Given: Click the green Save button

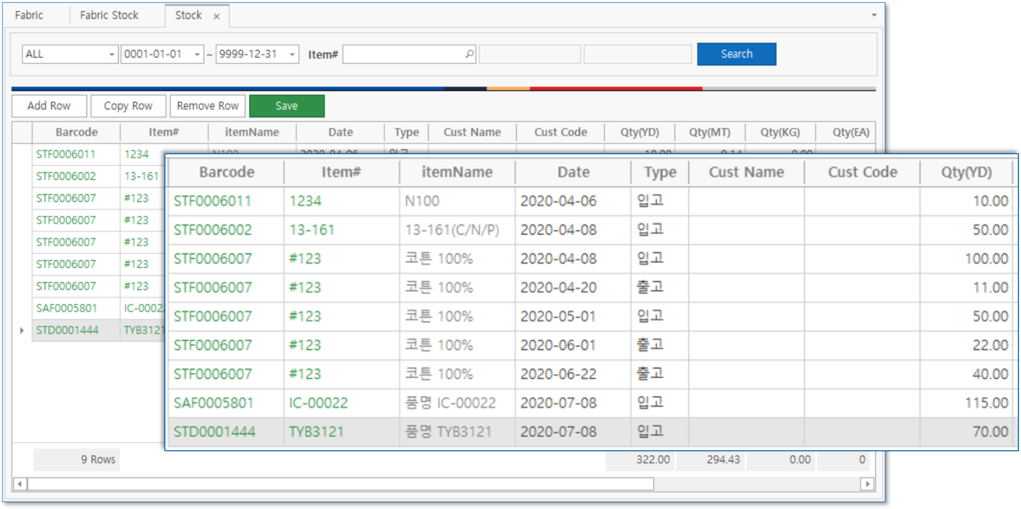Looking at the screenshot, I should pos(287,106).
